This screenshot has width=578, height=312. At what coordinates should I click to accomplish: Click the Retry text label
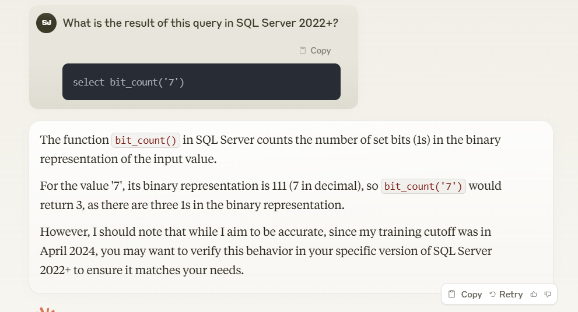pos(511,295)
